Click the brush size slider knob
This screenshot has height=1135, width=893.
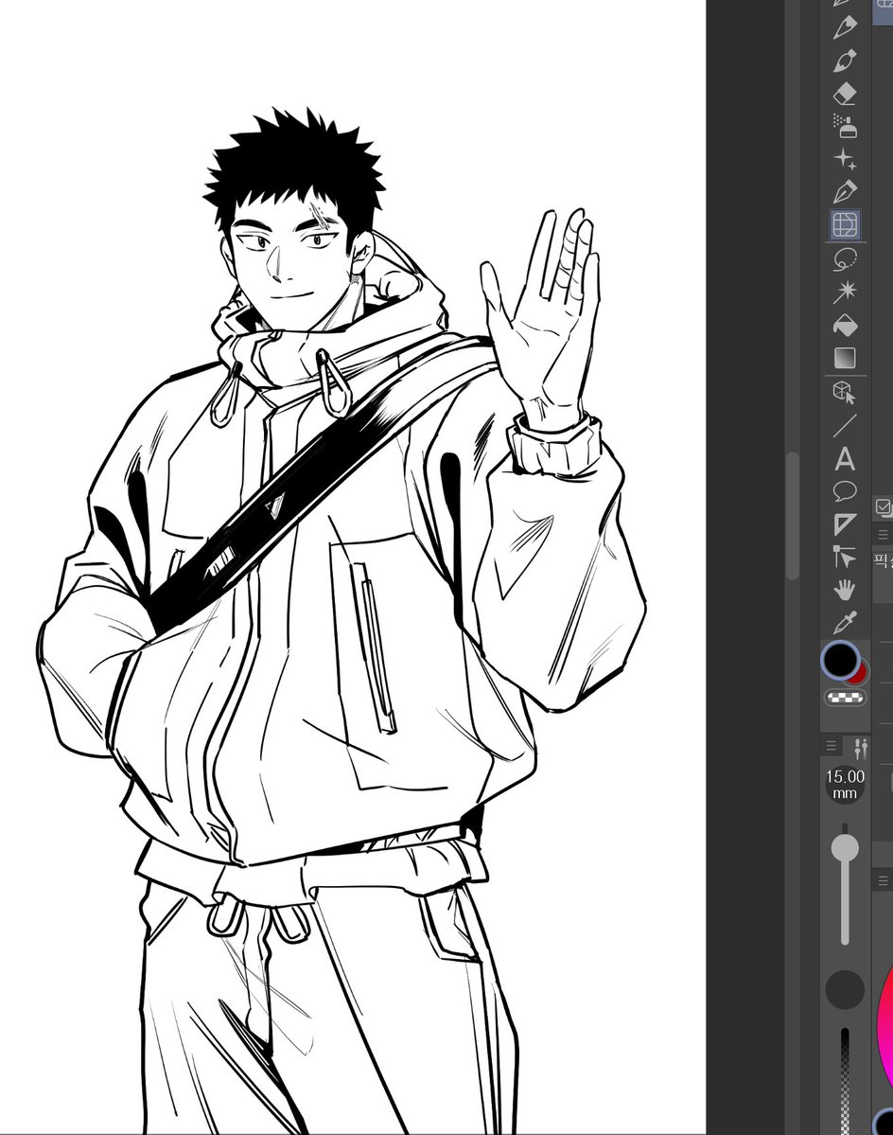[x=845, y=847]
